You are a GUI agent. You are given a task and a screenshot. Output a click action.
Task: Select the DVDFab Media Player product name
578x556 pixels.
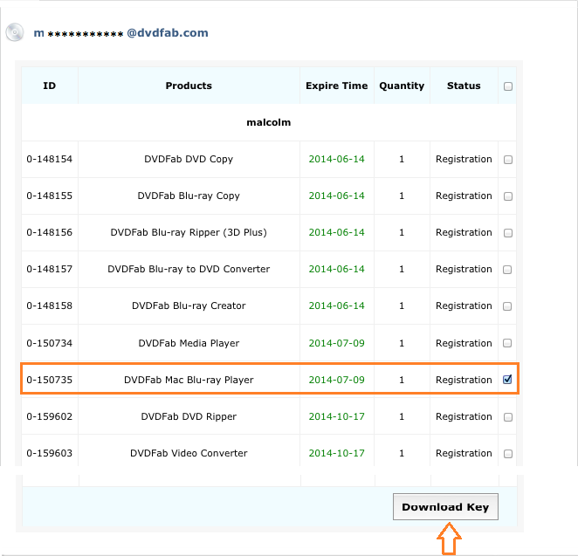tap(189, 343)
